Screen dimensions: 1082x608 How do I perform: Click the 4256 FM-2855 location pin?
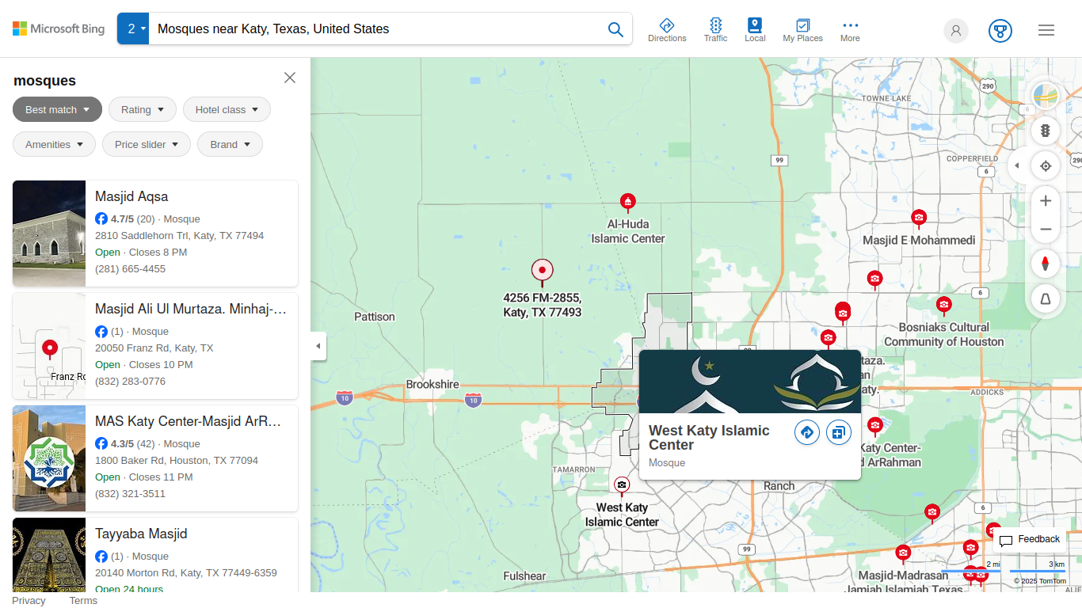[x=543, y=272]
